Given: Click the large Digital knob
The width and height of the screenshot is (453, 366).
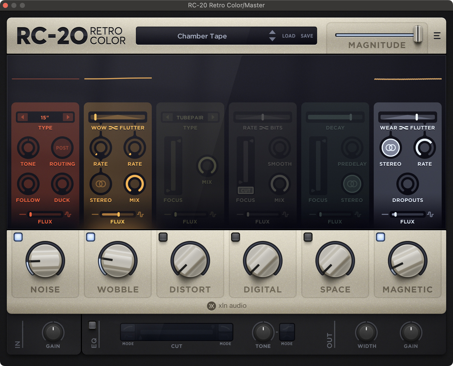Looking at the screenshot, I should (263, 260).
